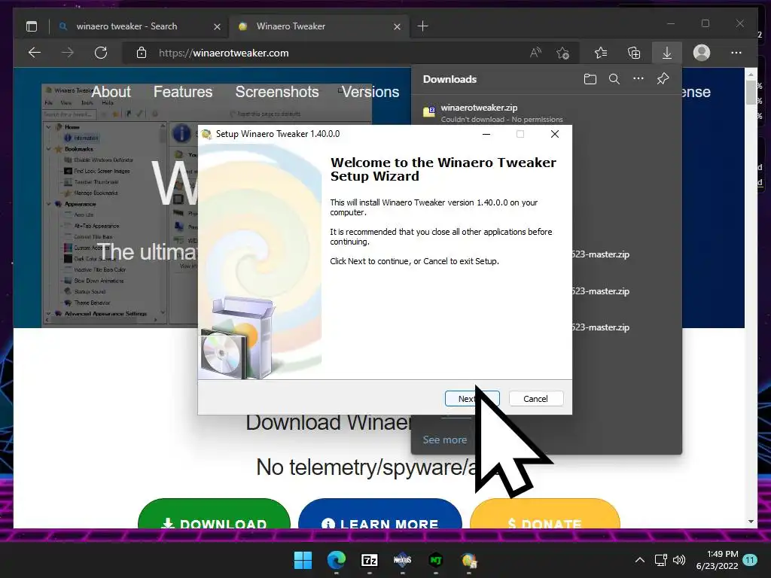The width and height of the screenshot is (771, 578).
Task: Open the Features page link
Action: [183, 92]
